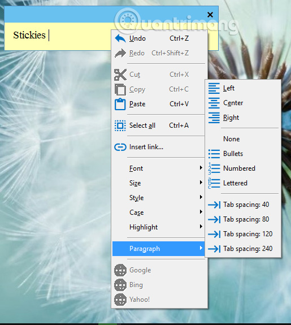Pick Right alignment option

pos(243,118)
